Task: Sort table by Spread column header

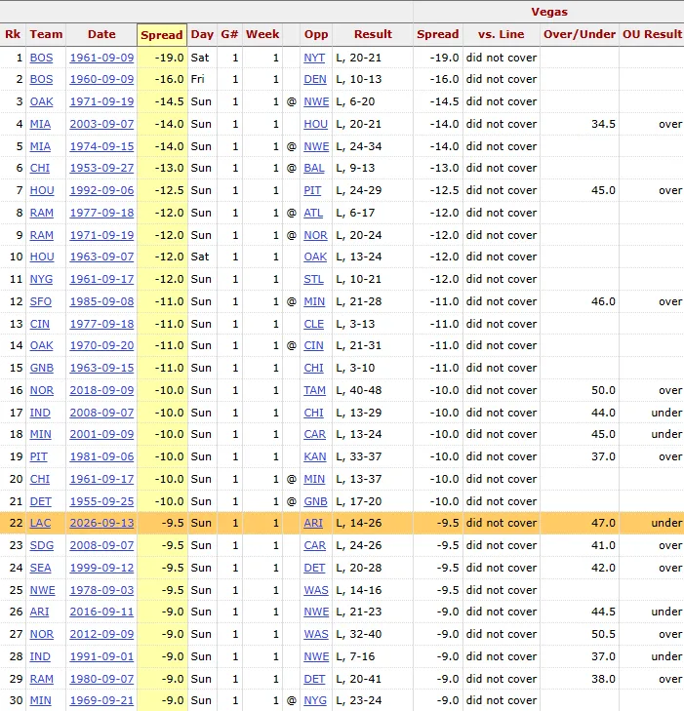Action: click(x=162, y=35)
